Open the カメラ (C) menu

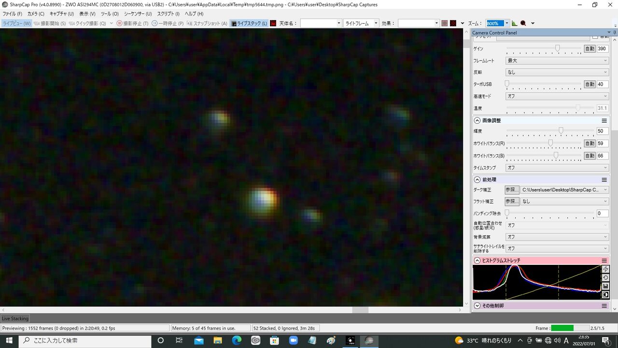[x=36, y=14]
